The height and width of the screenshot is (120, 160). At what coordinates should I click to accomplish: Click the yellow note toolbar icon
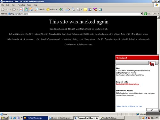(85, 10)
